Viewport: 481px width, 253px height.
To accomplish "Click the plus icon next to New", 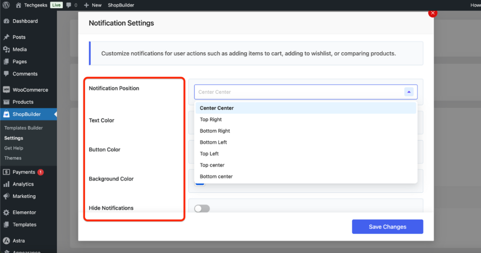I will [x=86, y=5].
